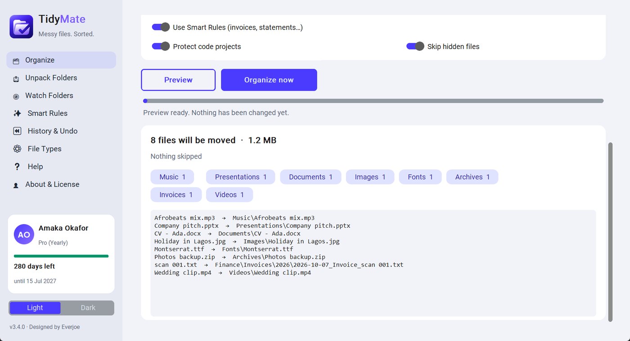Click the Preview button
Image resolution: width=630 pixels, height=341 pixels.
coord(178,80)
